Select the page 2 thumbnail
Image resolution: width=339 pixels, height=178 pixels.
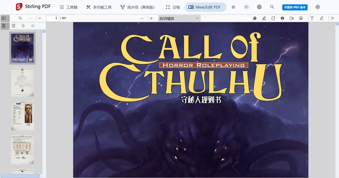tap(22, 82)
